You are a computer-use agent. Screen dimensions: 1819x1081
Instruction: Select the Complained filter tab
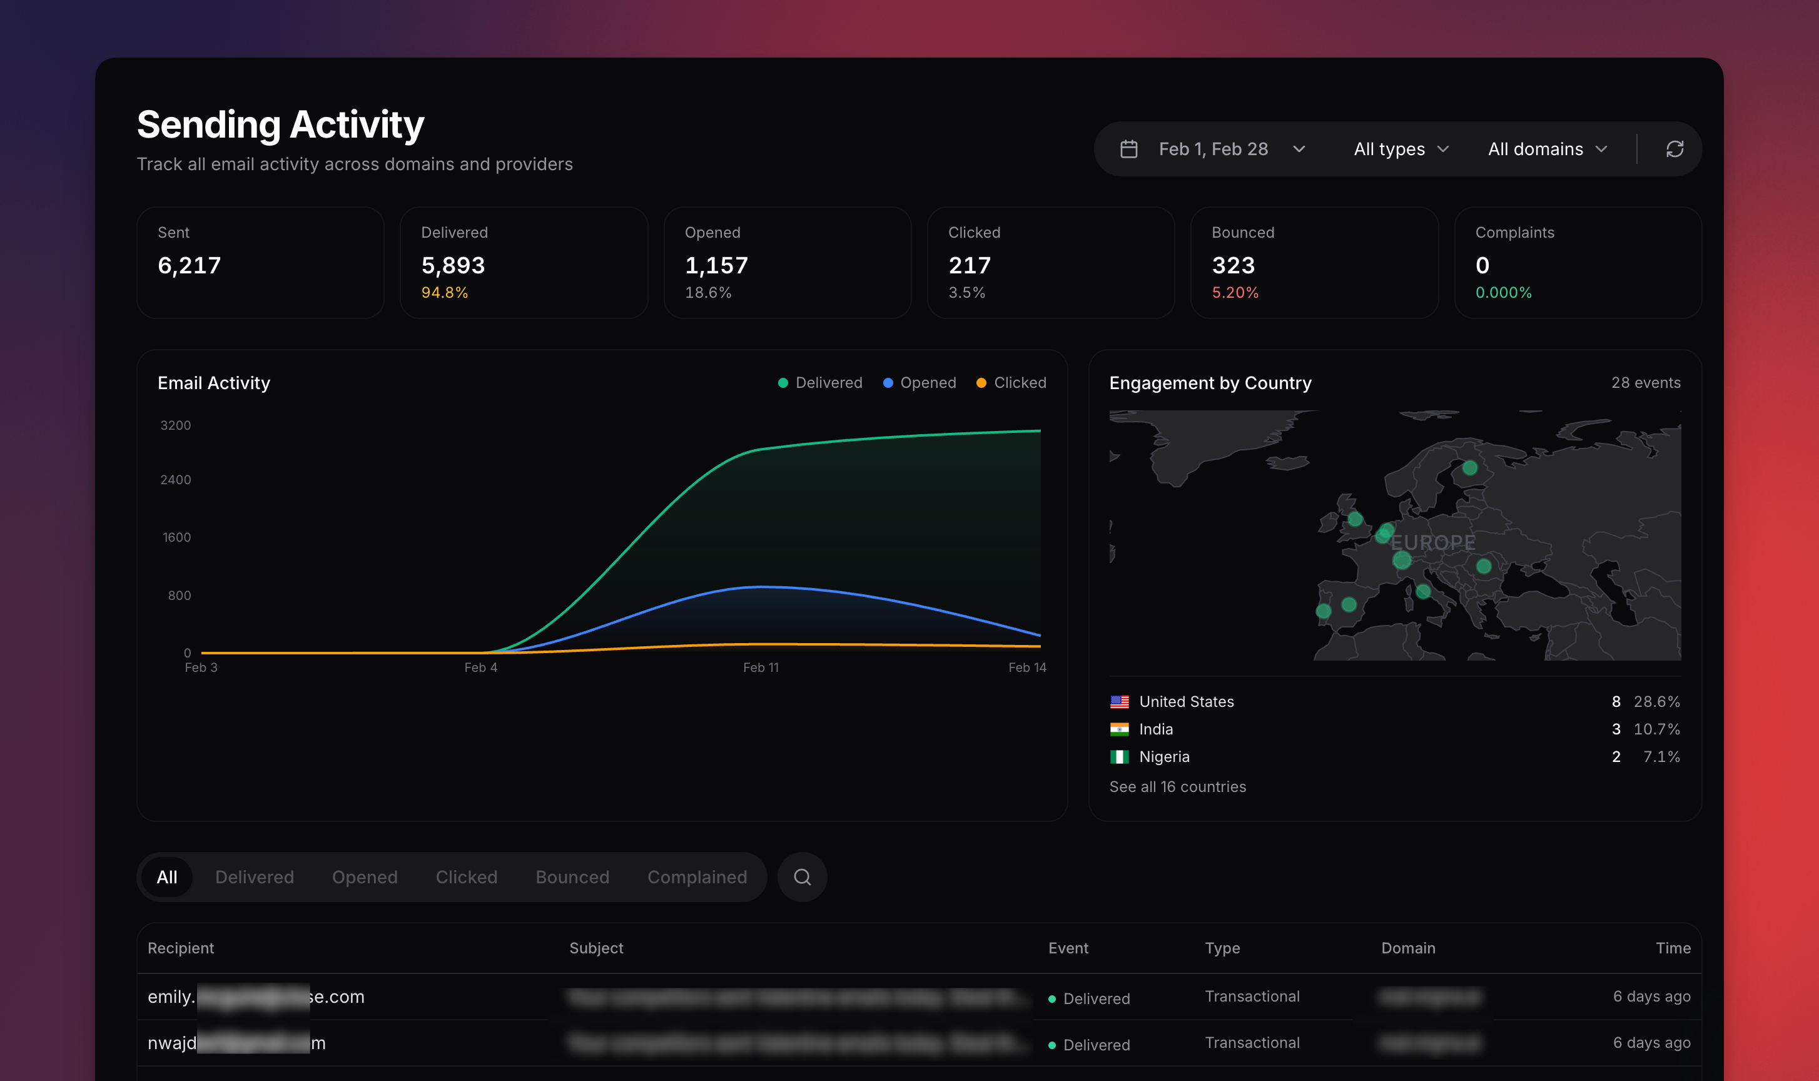click(697, 877)
